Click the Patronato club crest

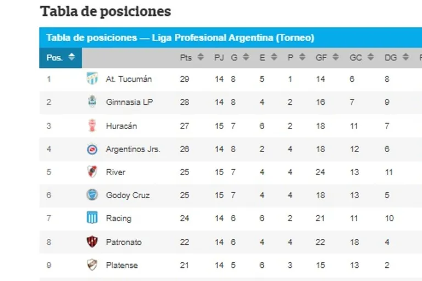(92, 241)
